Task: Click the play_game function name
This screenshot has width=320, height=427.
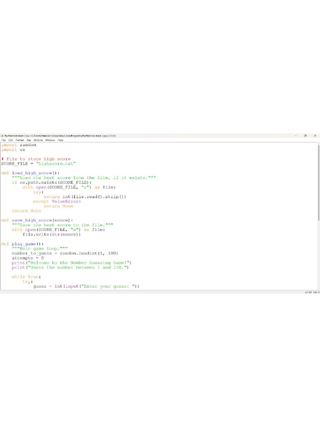Action: (x=24, y=244)
